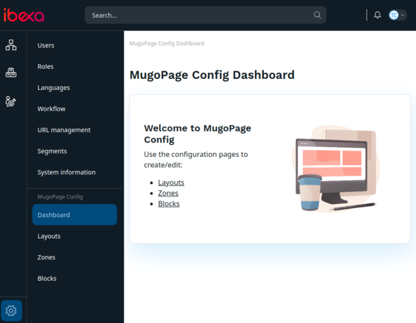Click the Welcome to MugoPage Config heading
Viewport: 416px width, 323px height.
tap(198, 133)
